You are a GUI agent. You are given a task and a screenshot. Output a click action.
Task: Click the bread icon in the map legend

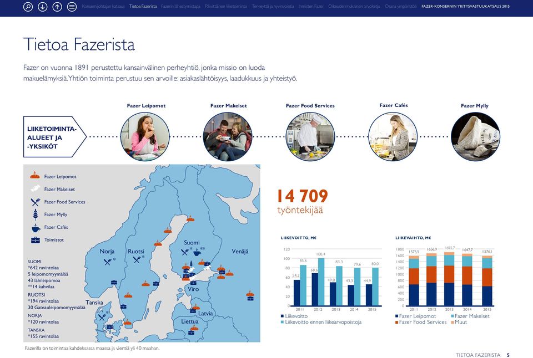coord(35,176)
